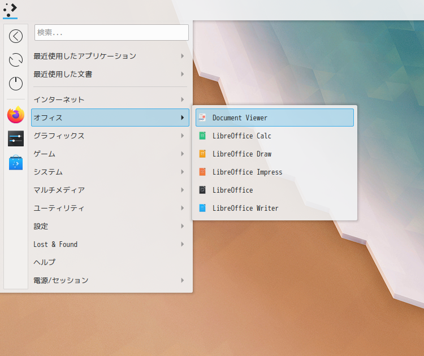Open the Discover shopping bag icon
Viewport: 424px width, 356px height.
[16, 162]
